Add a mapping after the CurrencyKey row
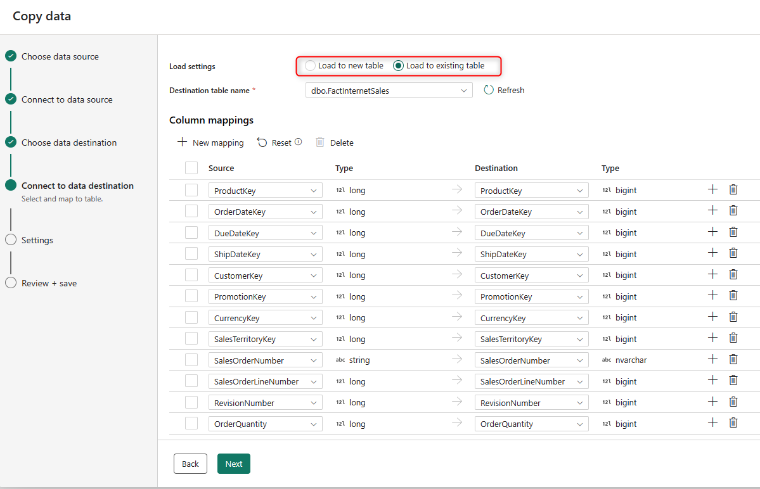Image resolution: width=760 pixels, height=489 pixels. pos(712,317)
